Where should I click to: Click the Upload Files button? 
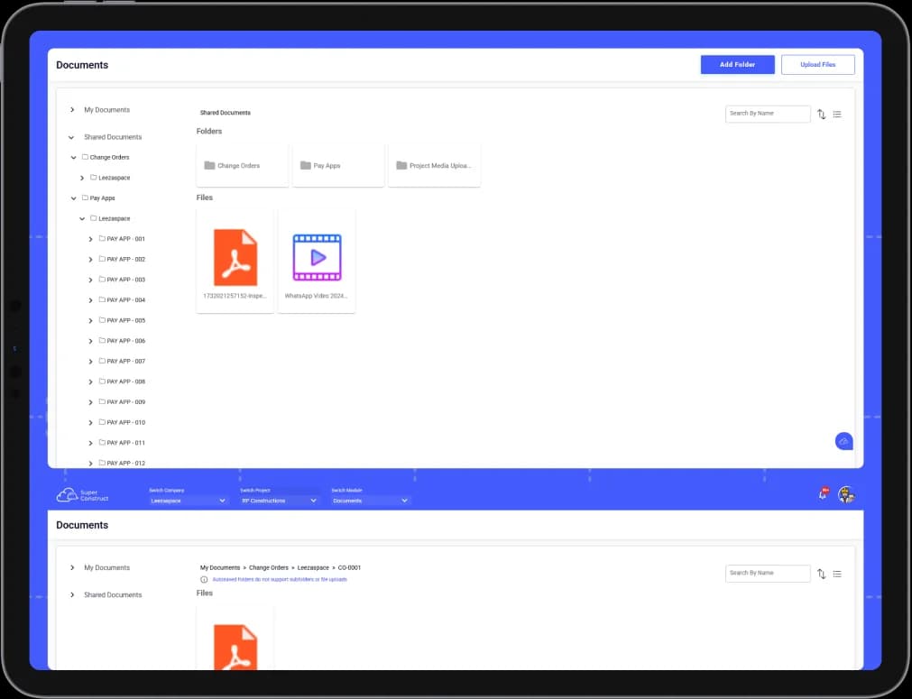click(x=818, y=65)
